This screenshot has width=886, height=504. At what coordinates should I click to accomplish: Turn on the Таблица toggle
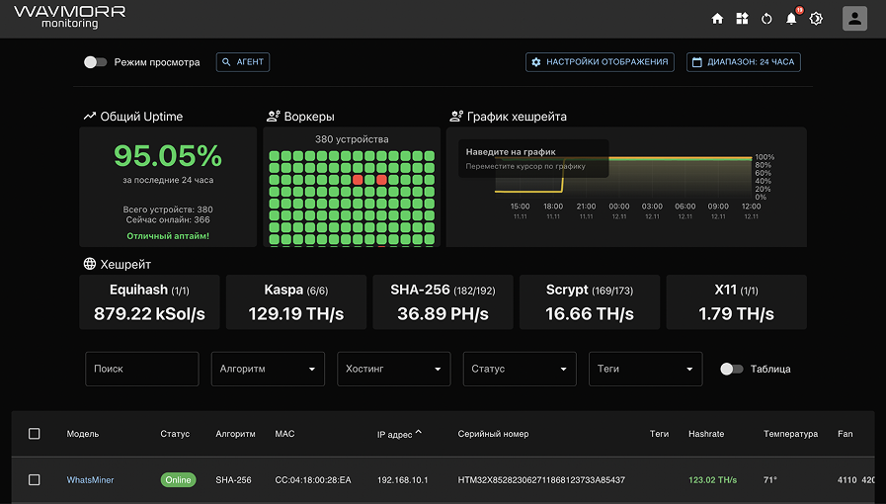731,369
